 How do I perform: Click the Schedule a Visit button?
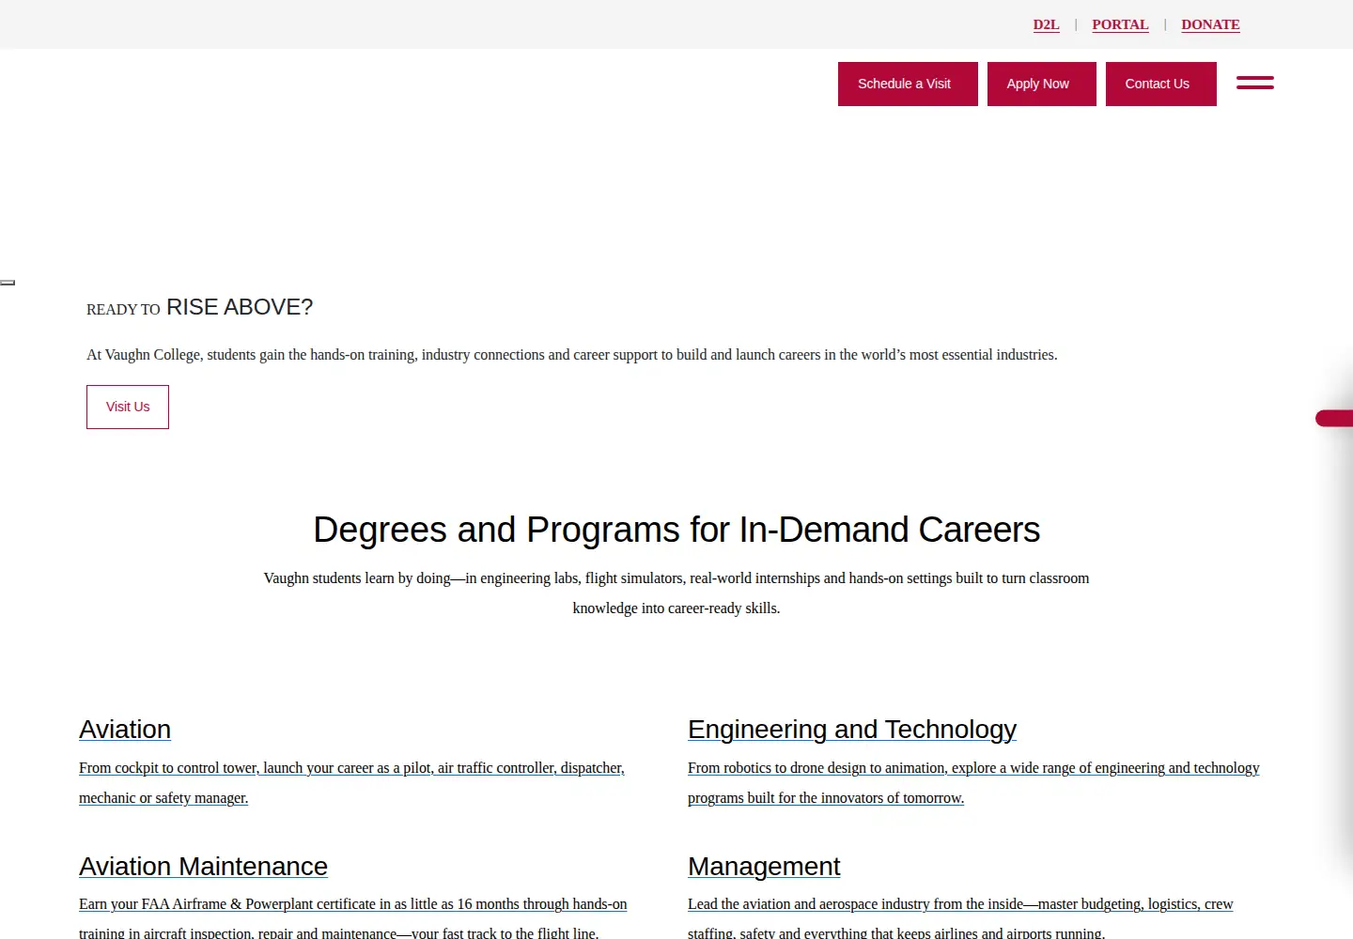coord(908,84)
